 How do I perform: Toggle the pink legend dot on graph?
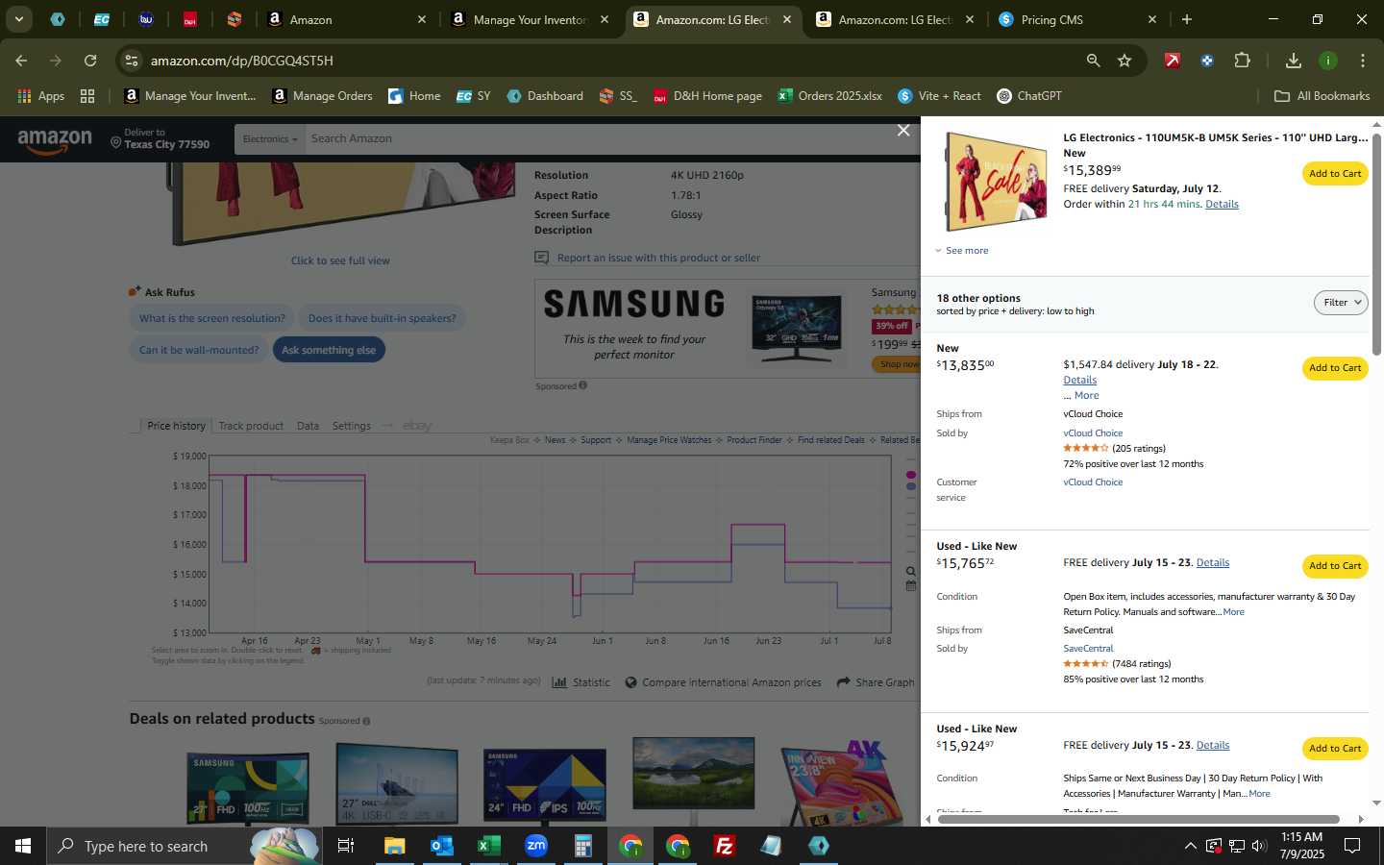(x=911, y=475)
